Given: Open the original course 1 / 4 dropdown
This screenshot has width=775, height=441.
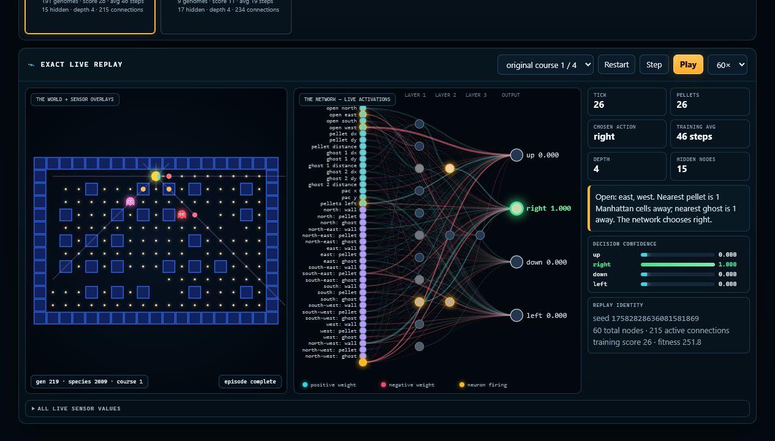Looking at the screenshot, I should 545,64.
